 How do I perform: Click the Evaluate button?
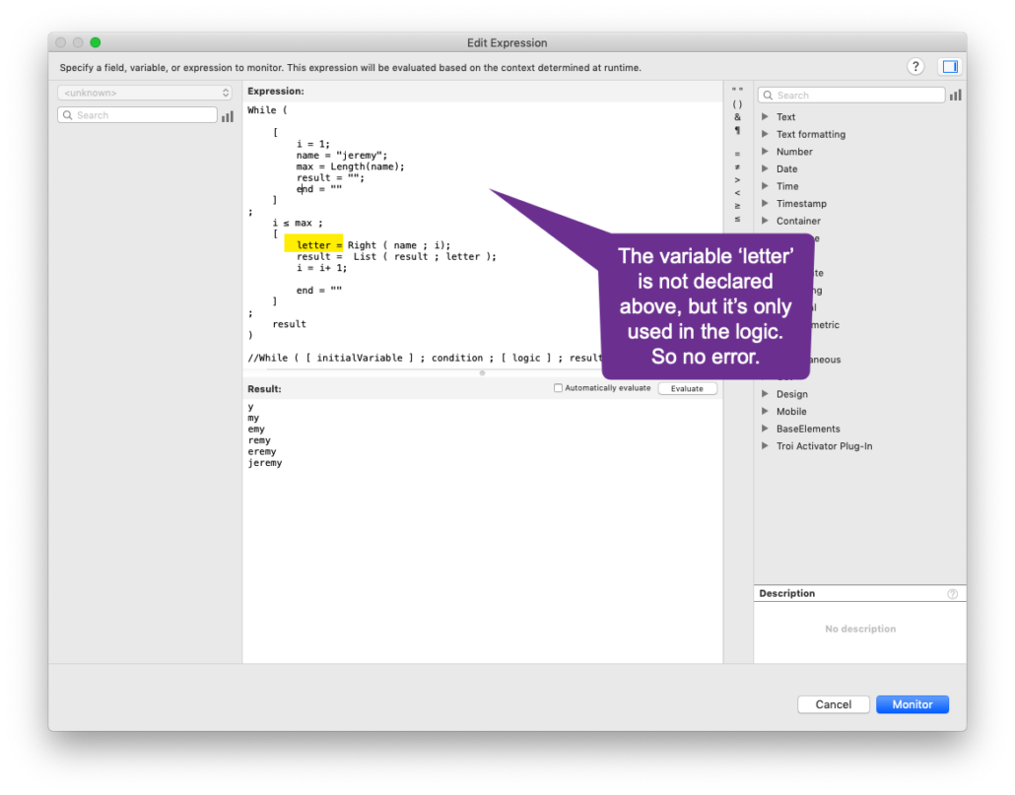(687, 388)
